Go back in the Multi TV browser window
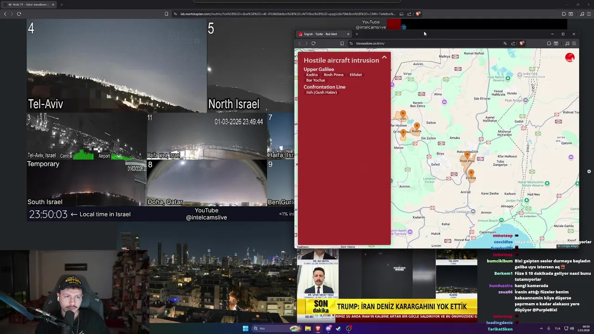The image size is (594, 334). [x=5, y=14]
